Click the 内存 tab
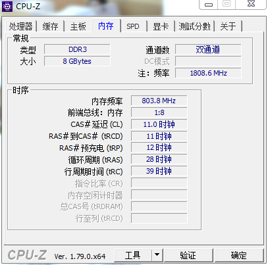268x265 pixels. click(106, 26)
